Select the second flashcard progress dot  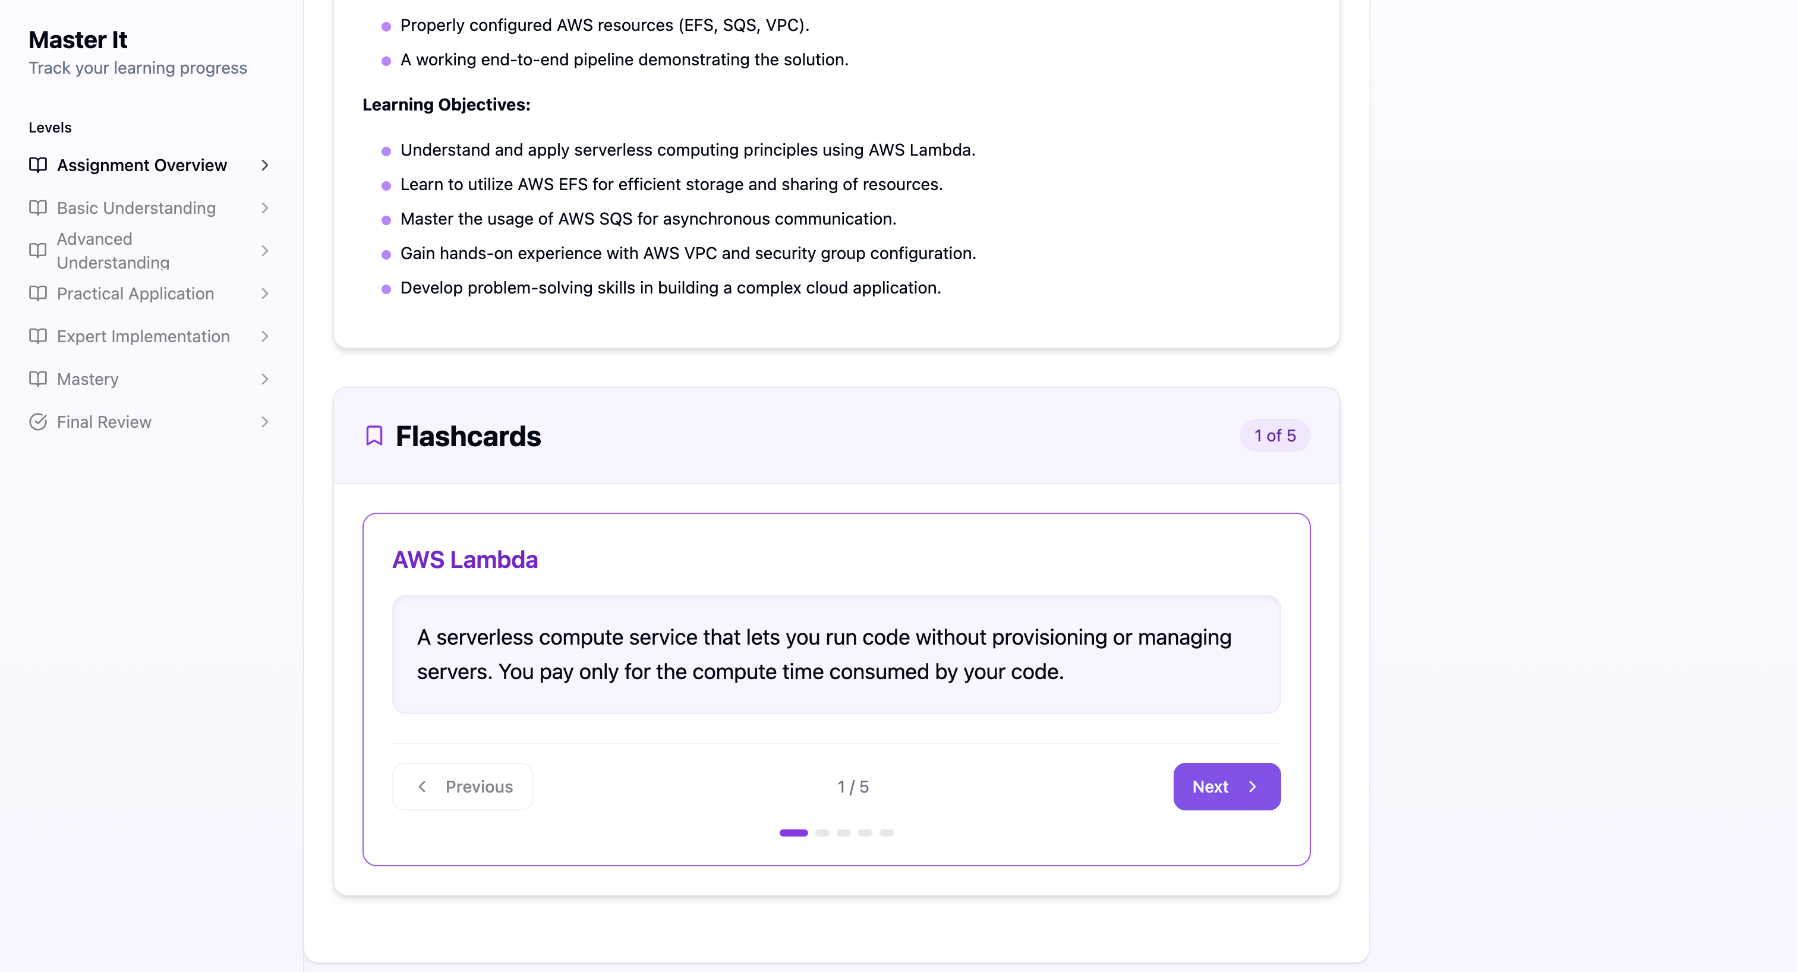[x=822, y=832]
